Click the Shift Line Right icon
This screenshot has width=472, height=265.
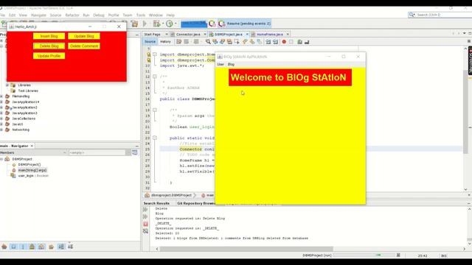point(275,42)
